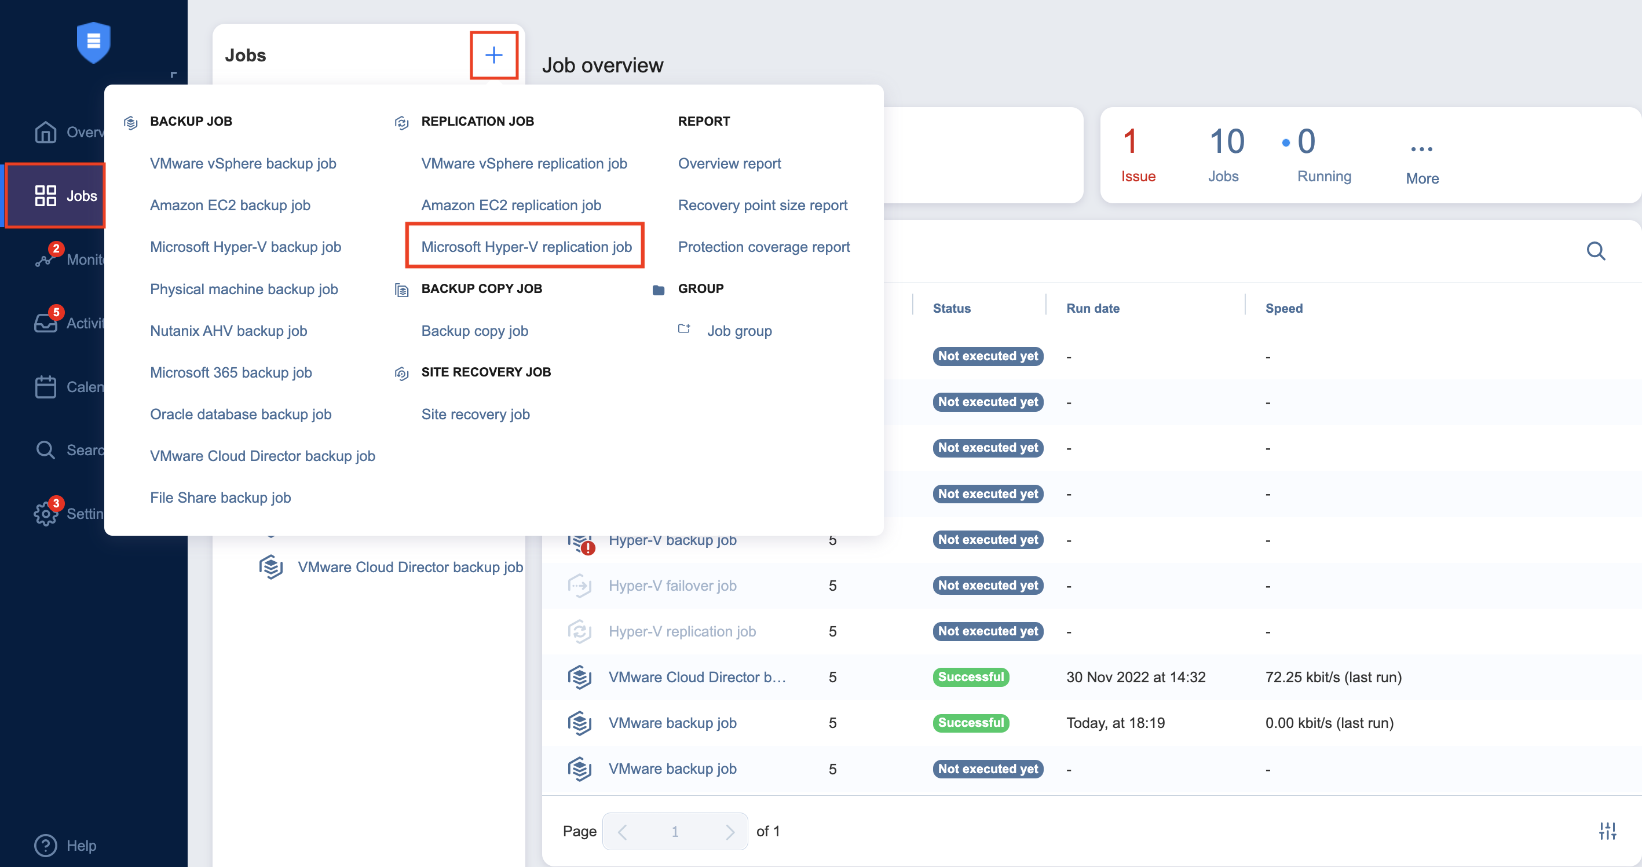
Task: Click the Today, at 18:19 run date
Action: point(1116,723)
